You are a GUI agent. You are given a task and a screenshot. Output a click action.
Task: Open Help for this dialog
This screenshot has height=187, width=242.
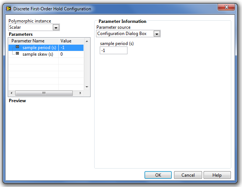point(217,175)
